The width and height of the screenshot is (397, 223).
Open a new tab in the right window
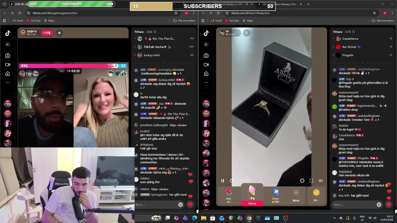tap(308, 4)
